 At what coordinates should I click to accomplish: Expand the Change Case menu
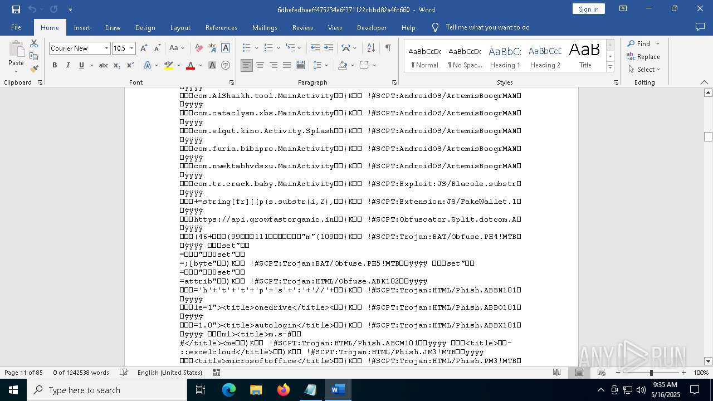[177, 48]
